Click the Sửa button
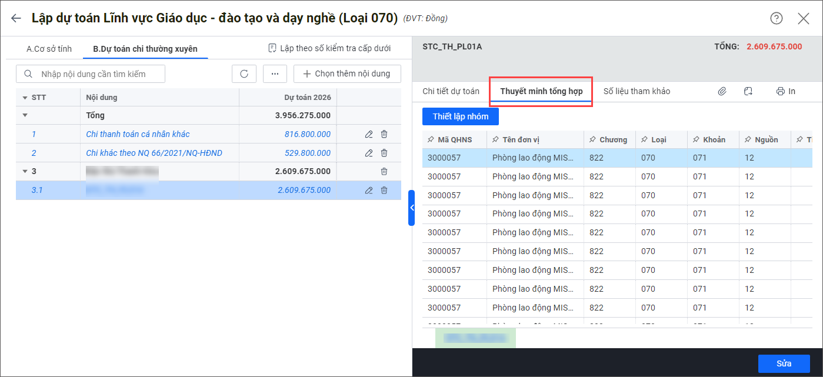 [x=784, y=363]
